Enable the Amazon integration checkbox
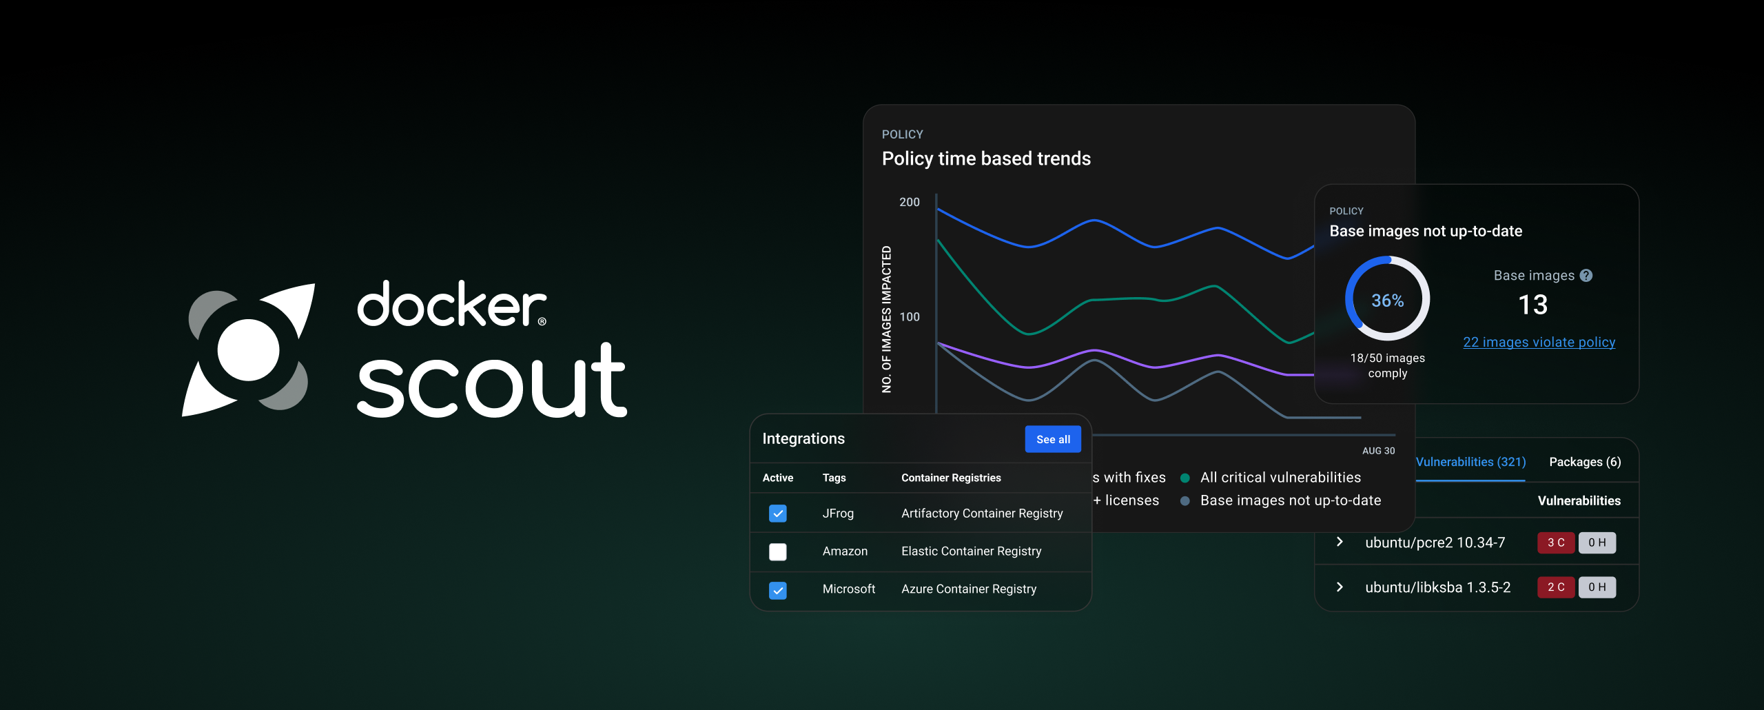 pyautogui.click(x=777, y=551)
